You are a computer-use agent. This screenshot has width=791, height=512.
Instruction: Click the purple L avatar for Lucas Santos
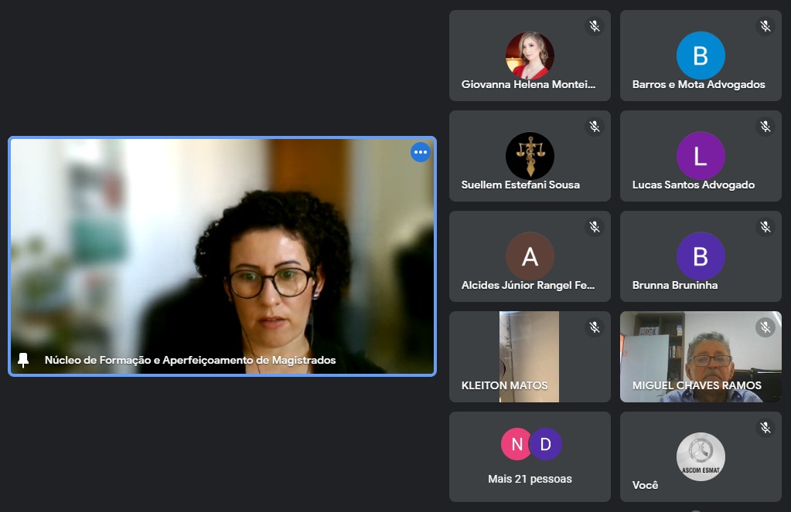[x=700, y=156]
